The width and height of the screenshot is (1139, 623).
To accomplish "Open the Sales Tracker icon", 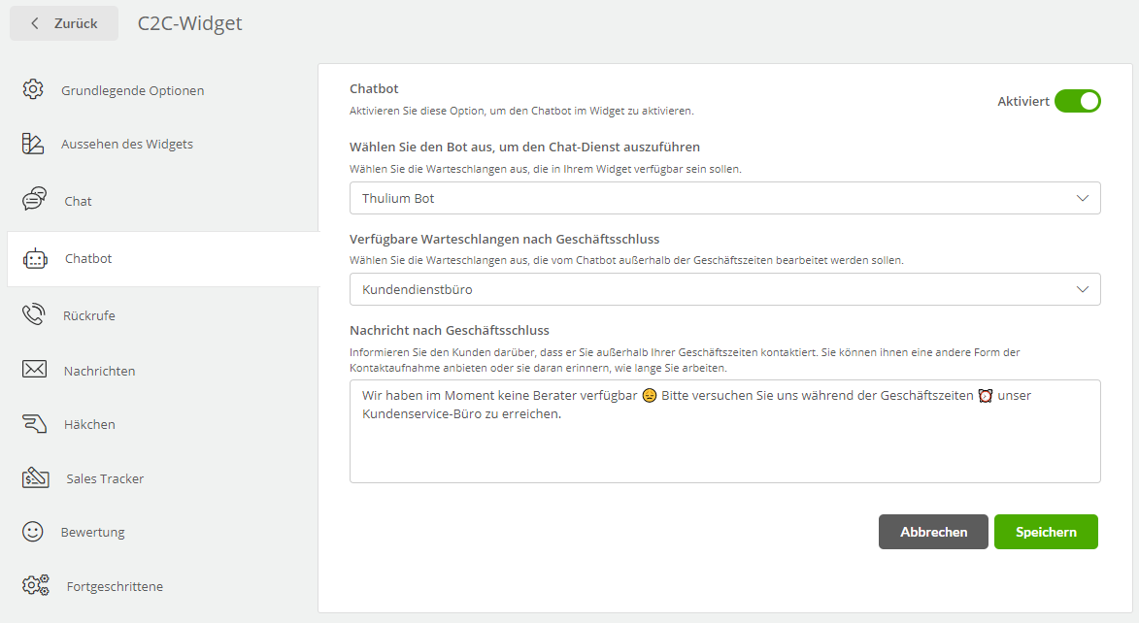I will click(x=35, y=477).
